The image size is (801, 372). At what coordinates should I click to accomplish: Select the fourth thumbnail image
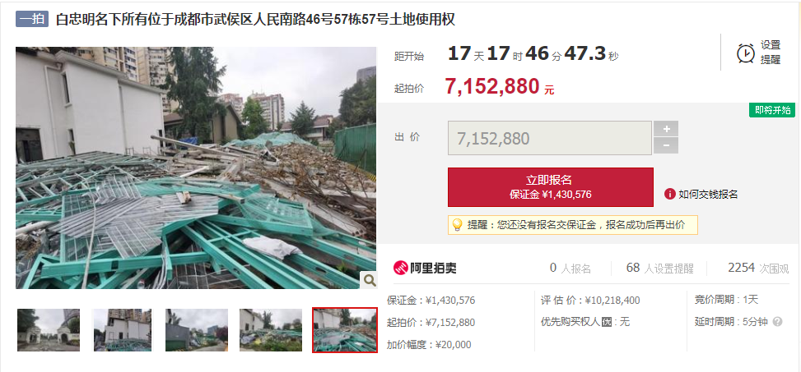pos(271,329)
